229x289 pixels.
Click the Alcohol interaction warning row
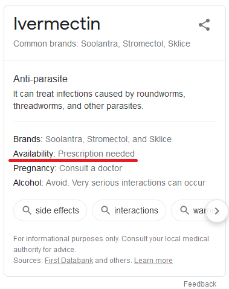pyautogui.click(x=109, y=183)
